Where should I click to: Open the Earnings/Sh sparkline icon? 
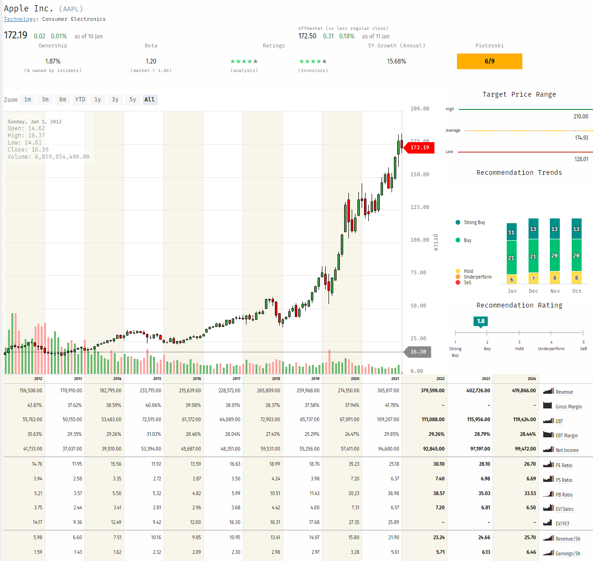(x=548, y=552)
